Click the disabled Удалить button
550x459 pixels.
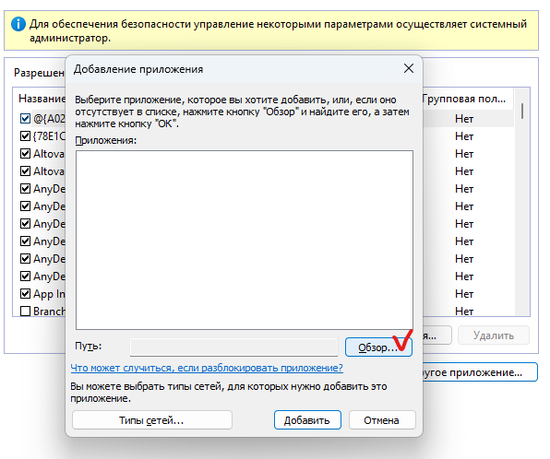[x=494, y=335]
